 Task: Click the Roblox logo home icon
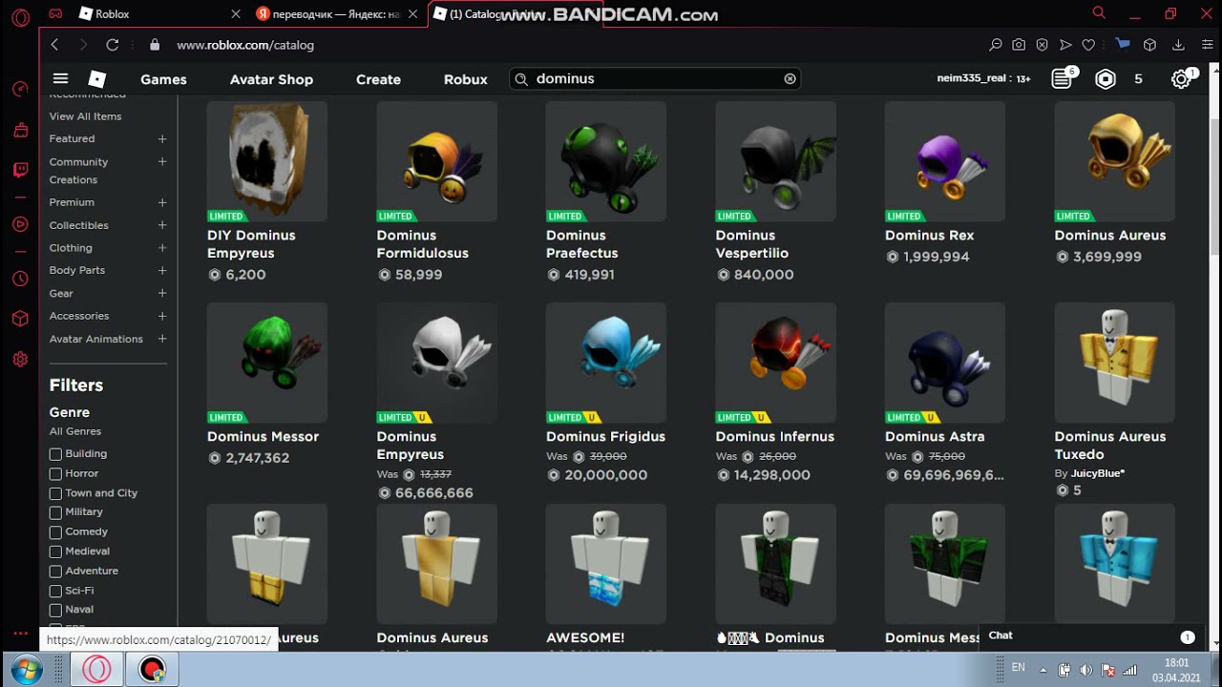coord(96,79)
